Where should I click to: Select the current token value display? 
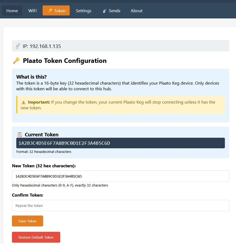(x=120, y=143)
